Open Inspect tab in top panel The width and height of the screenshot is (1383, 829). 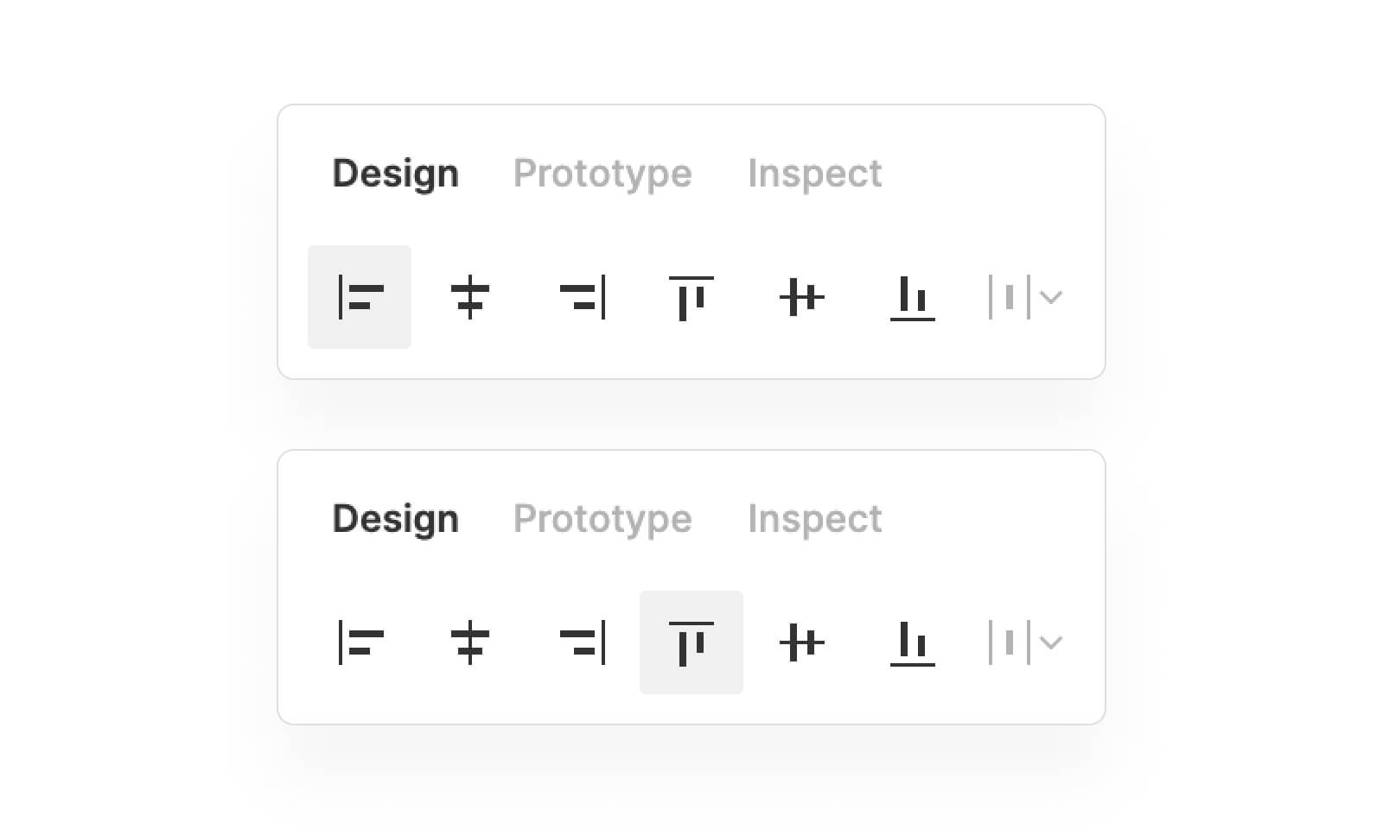pyautogui.click(x=814, y=174)
